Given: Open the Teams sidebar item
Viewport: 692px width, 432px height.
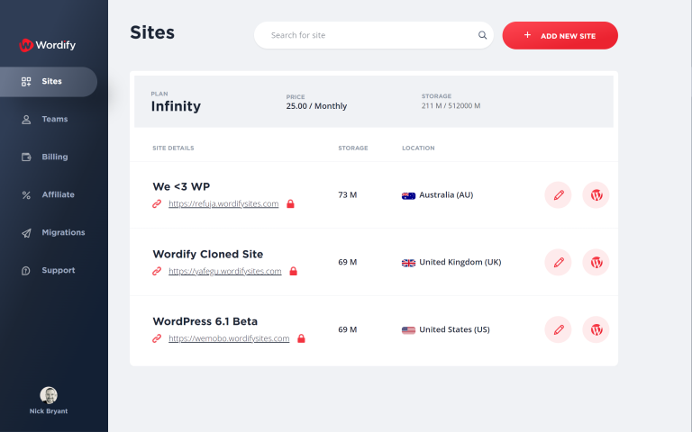Looking at the screenshot, I should (x=49, y=120).
